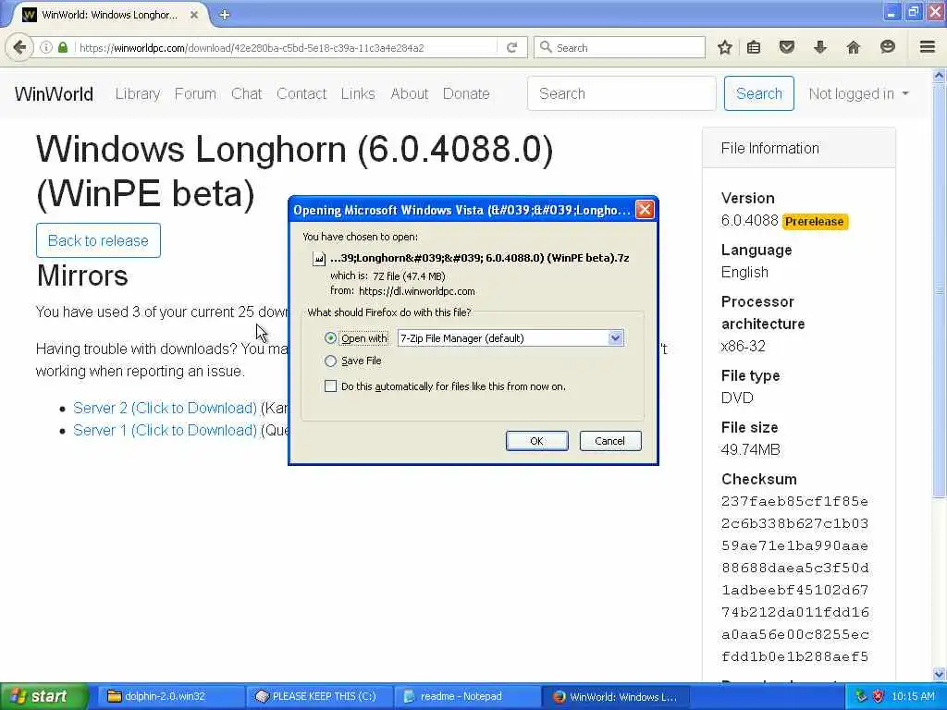Switch to readme - Notepad taskbar item
Image resolution: width=947 pixels, height=710 pixels.
click(466, 696)
